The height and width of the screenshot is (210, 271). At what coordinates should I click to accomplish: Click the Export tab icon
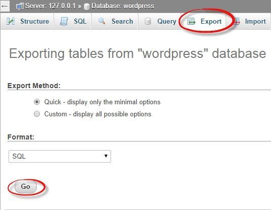tap(191, 21)
